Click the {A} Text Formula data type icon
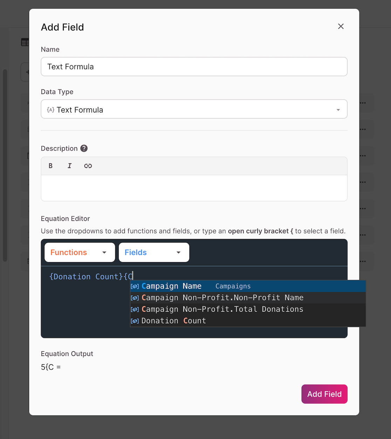 pyautogui.click(x=50, y=109)
